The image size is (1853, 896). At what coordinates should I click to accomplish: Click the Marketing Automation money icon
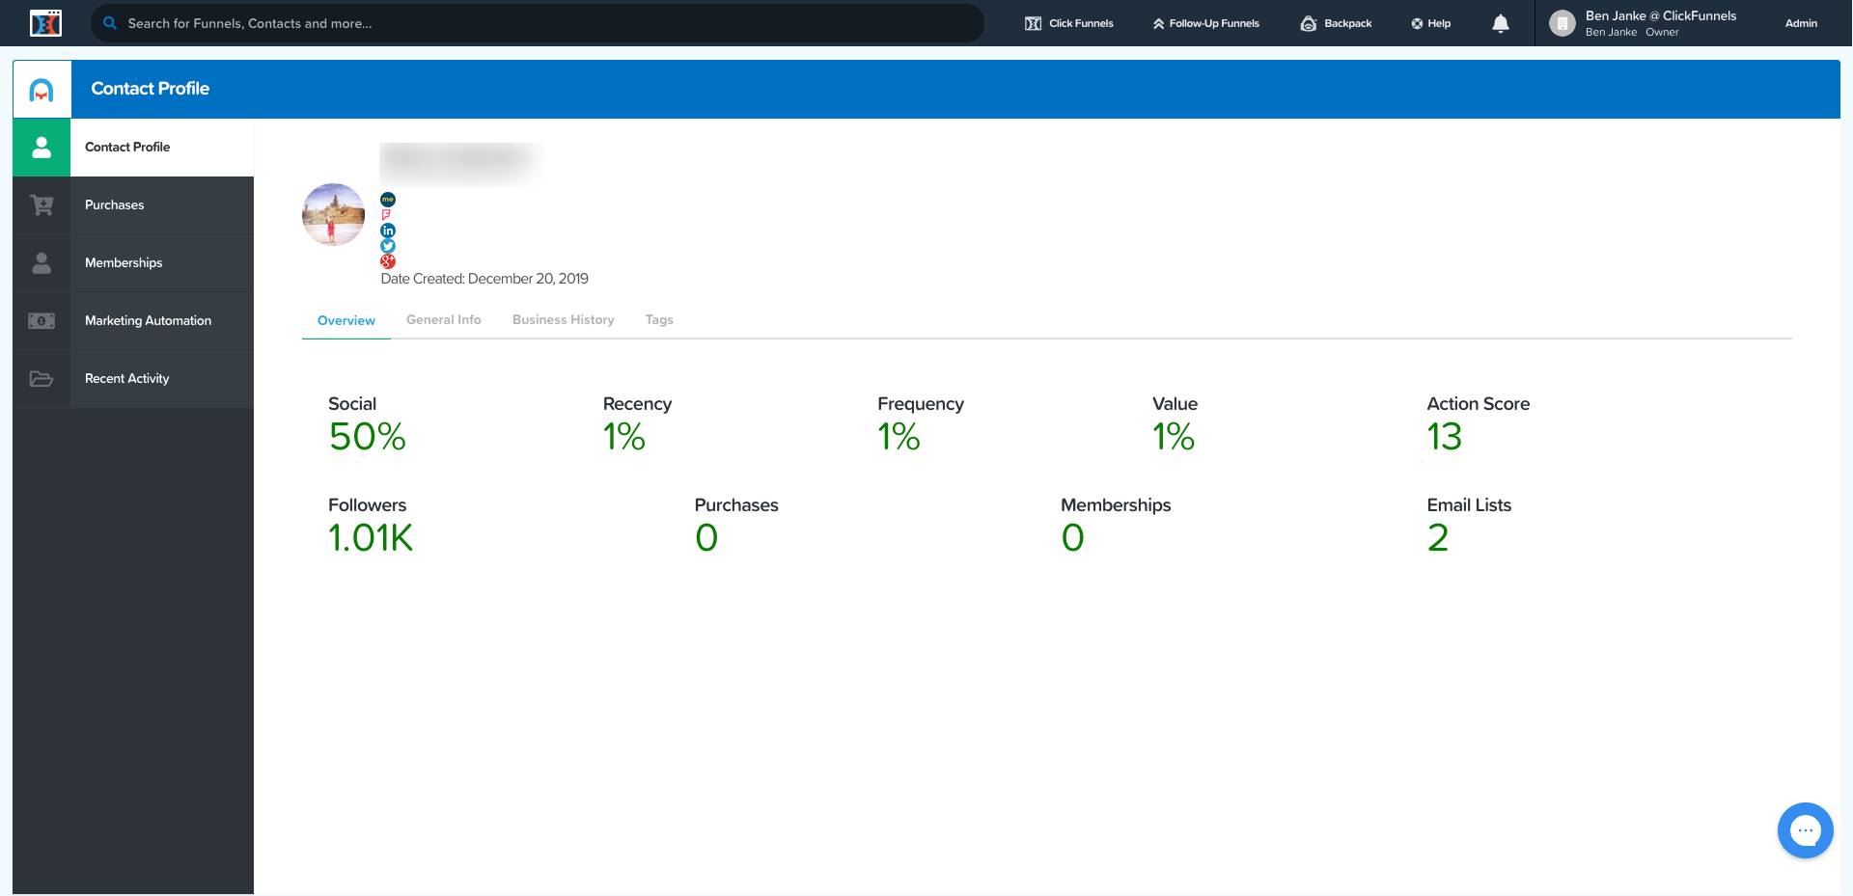pos(41,321)
